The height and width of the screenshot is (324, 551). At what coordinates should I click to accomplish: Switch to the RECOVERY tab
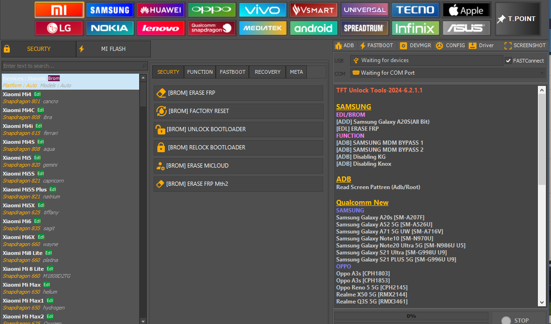click(x=267, y=72)
